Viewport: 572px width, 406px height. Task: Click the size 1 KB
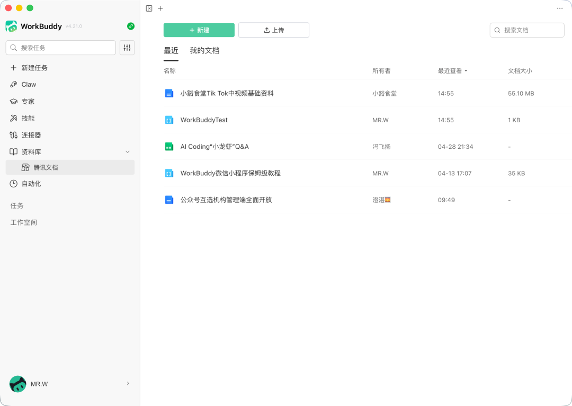[x=514, y=120]
